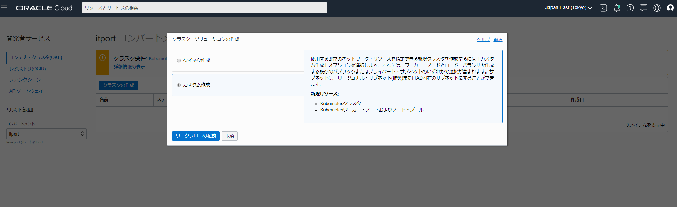Click the Kubernetesワーカー・ノードおよびノード・プール item

372,110
